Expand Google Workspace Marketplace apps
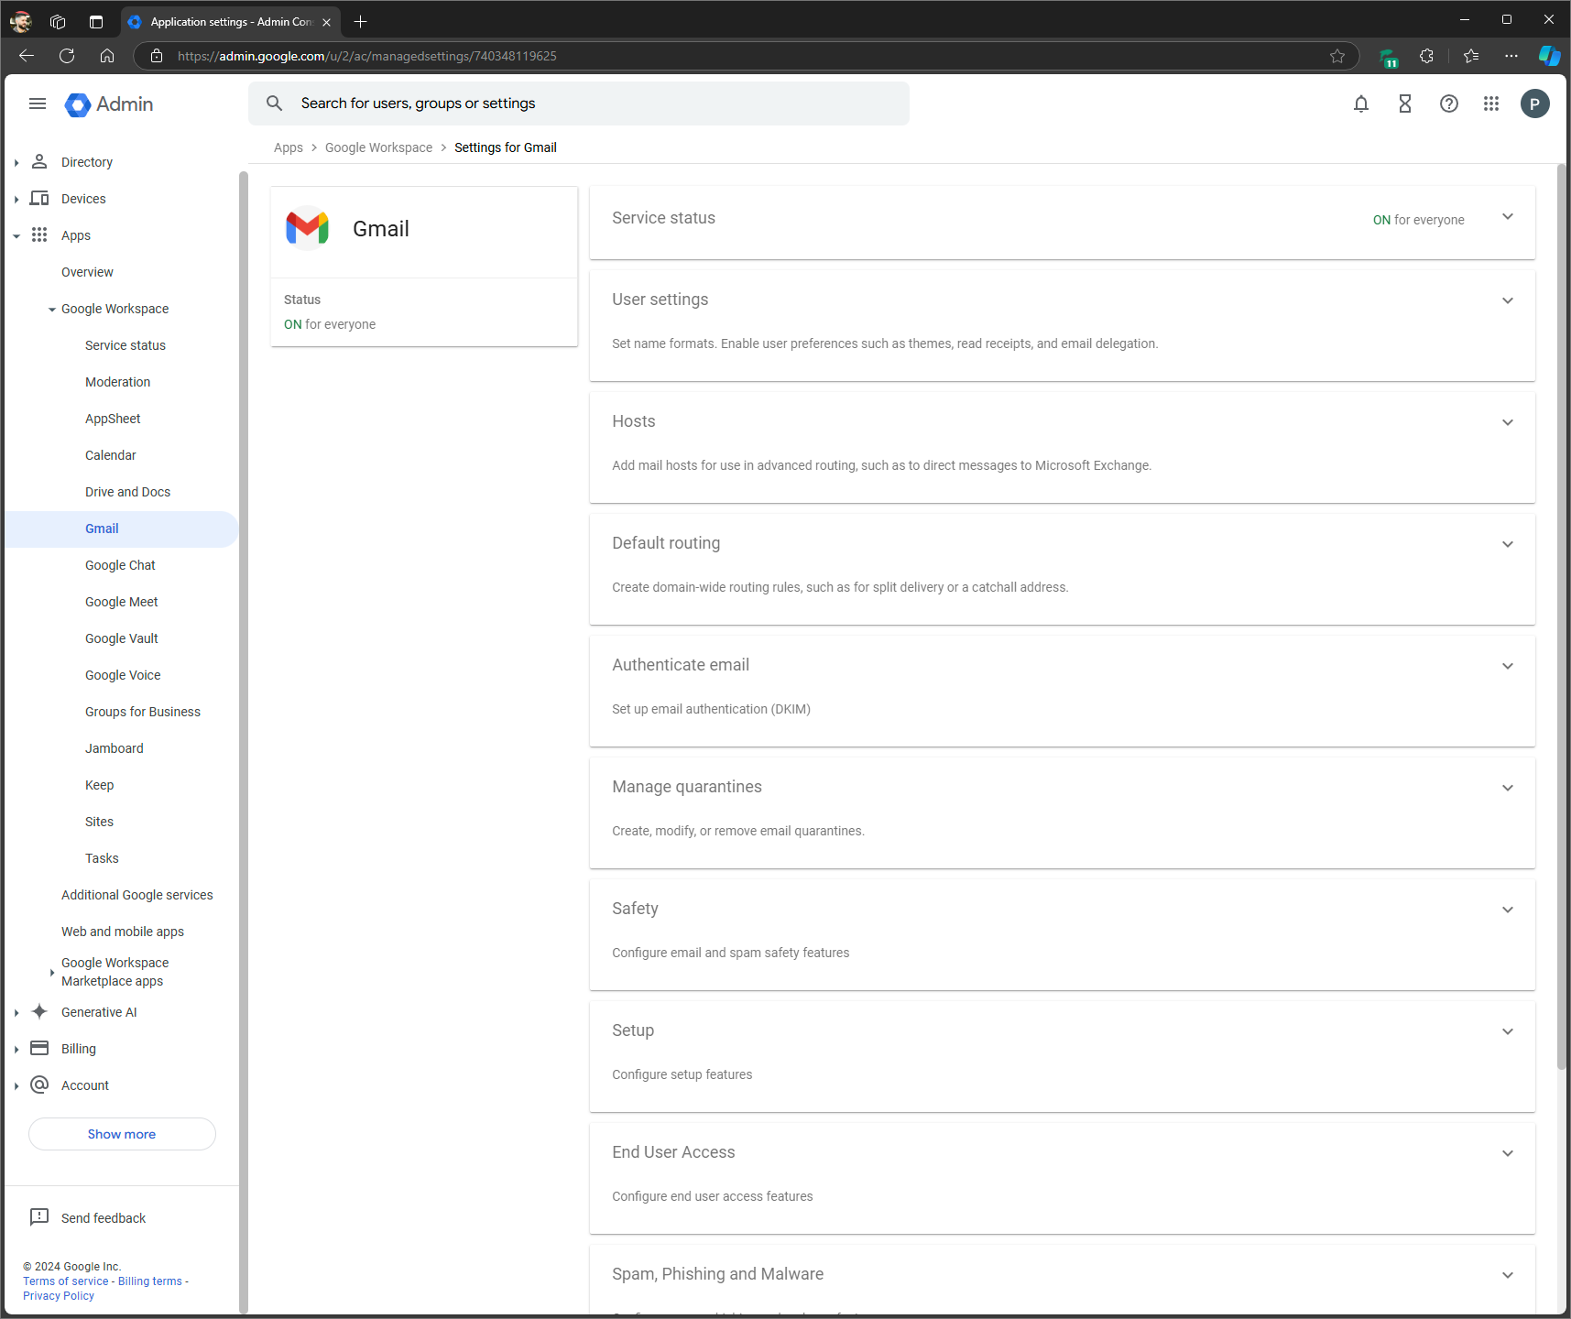Screen dimensions: 1571x1319 pyautogui.click(x=52, y=973)
